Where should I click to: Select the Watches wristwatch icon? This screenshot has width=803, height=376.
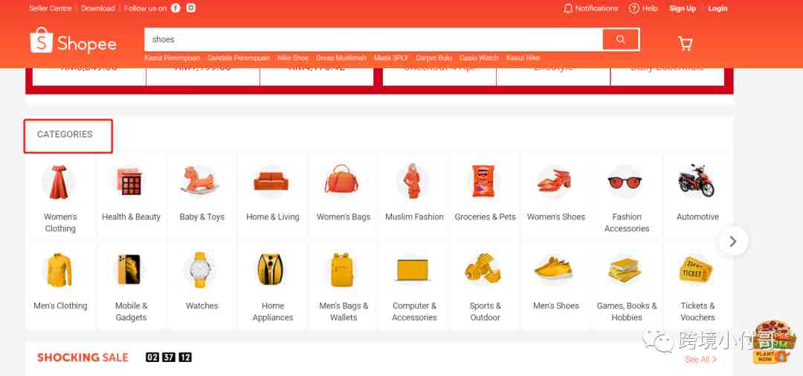[x=201, y=270]
